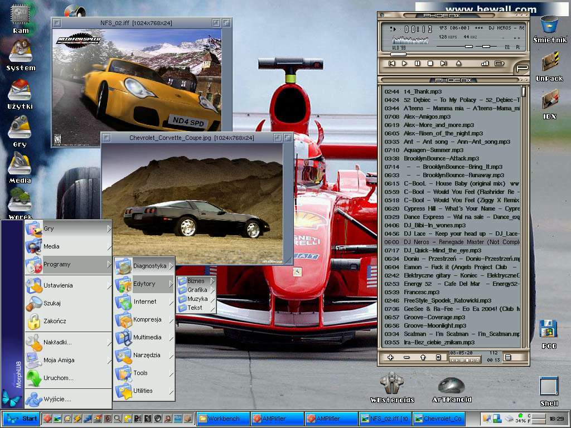Expand the Diagnostyka submenu
Screen dimensions: 571x428
(x=144, y=266)
